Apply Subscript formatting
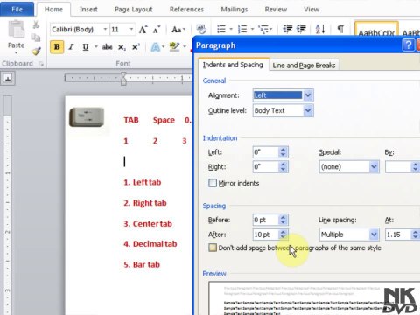420x315 pixels. tap(122, 47)
